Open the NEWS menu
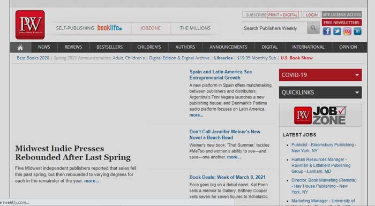This screenshot has width=375, height=206. tap(44, 47)
